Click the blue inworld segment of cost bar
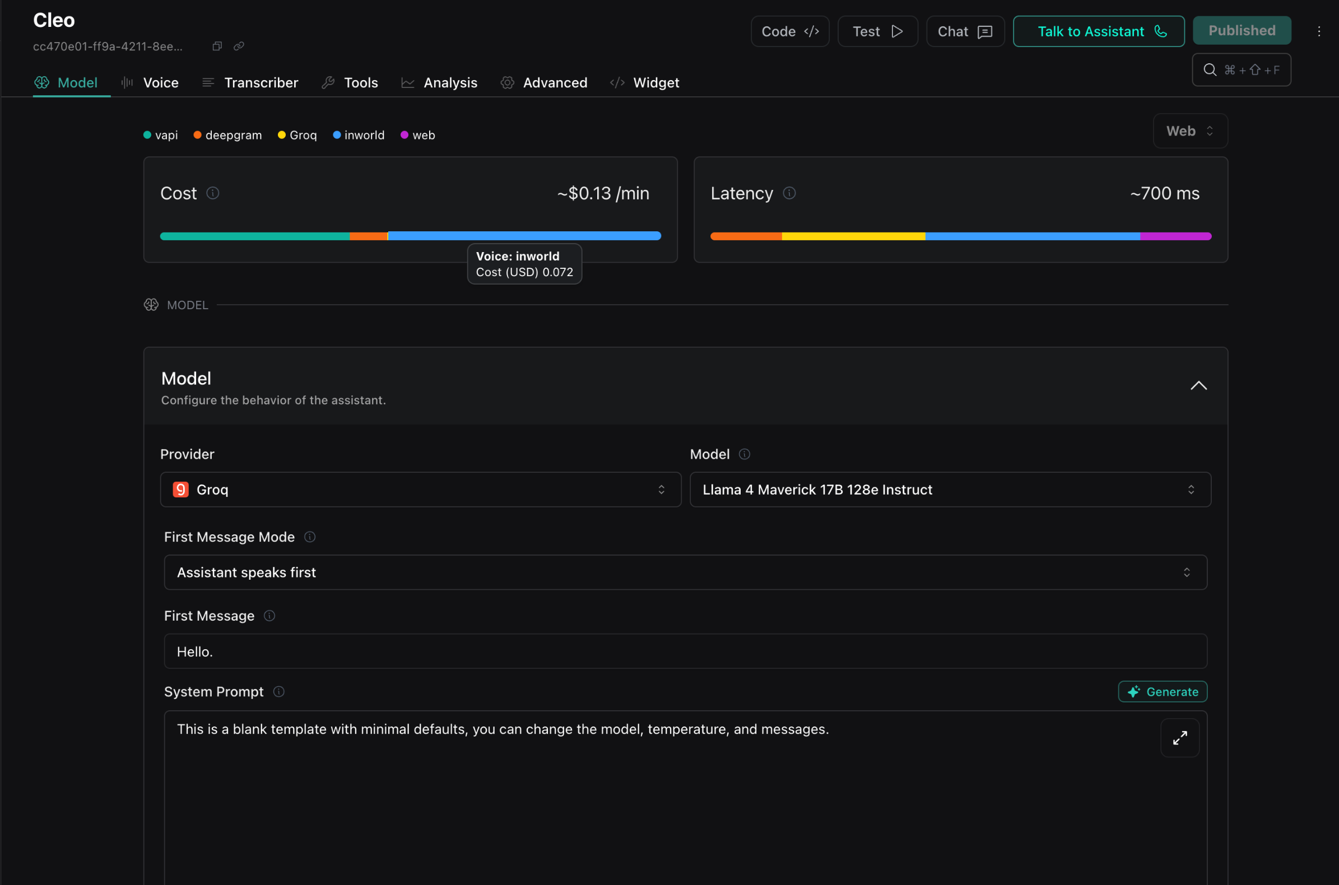The height and width of the screenshot is (885, 1339). click(x=524, y=236)
